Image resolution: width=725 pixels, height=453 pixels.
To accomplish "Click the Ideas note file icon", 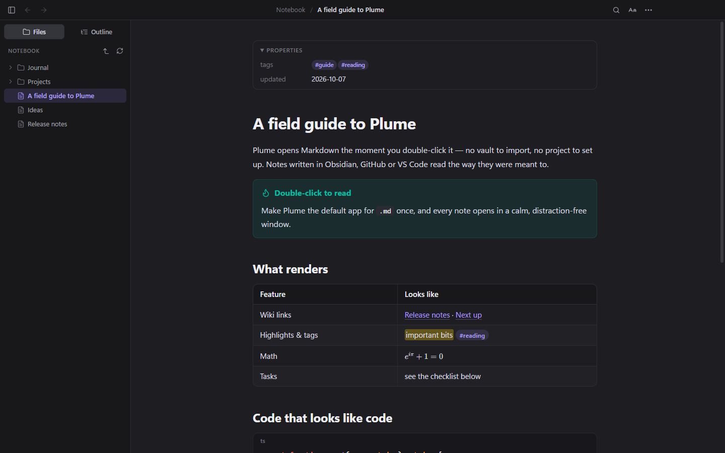I will tap(21, 110).
